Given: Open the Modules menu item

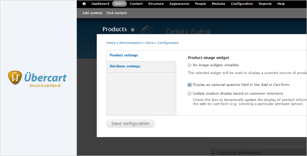Looking at the screenshot, I should point(218,4).
